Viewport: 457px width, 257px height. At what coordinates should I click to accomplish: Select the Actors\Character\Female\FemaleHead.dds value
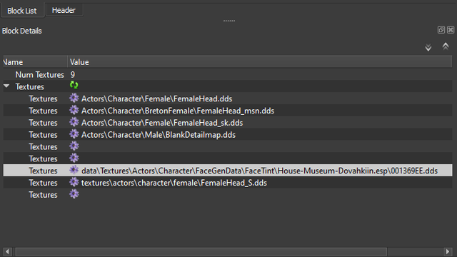pos(157,99)
